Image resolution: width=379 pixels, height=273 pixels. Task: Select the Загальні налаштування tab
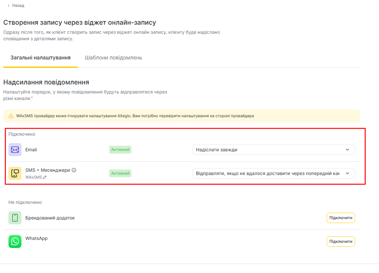[40, 57]
